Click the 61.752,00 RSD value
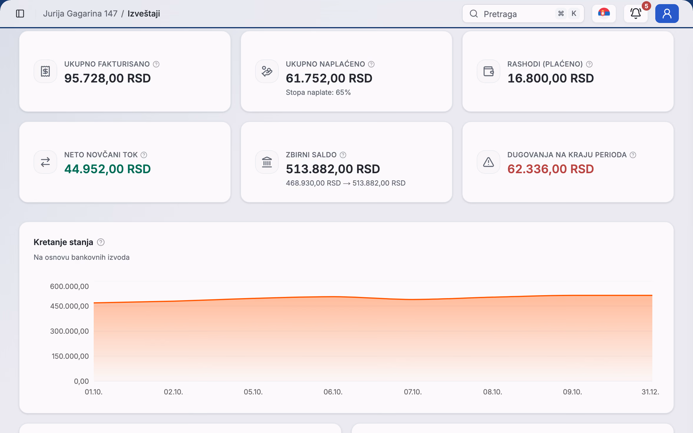Screen dimensions: 693x433 [x=329, y=78]
